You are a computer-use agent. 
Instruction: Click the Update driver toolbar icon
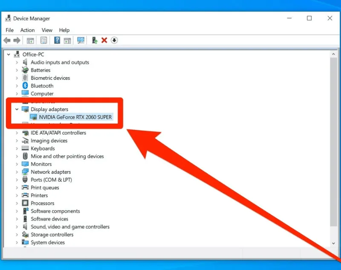pyautogui.click(x=95, y=40)
